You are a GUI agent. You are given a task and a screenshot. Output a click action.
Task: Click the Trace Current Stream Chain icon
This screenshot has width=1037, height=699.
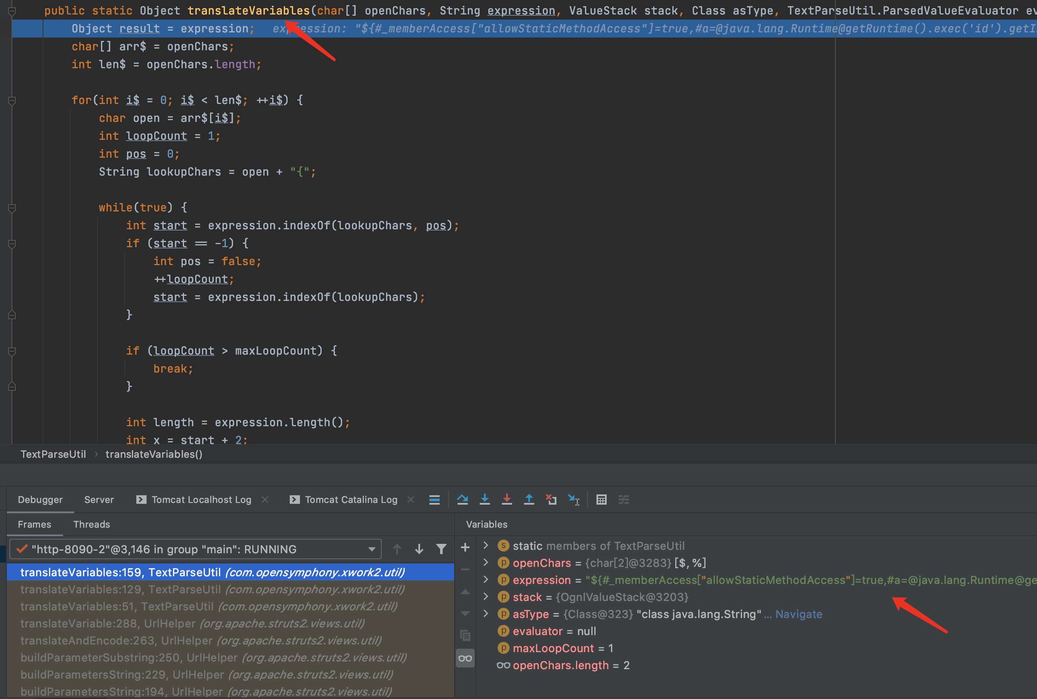tap(624, 500)
